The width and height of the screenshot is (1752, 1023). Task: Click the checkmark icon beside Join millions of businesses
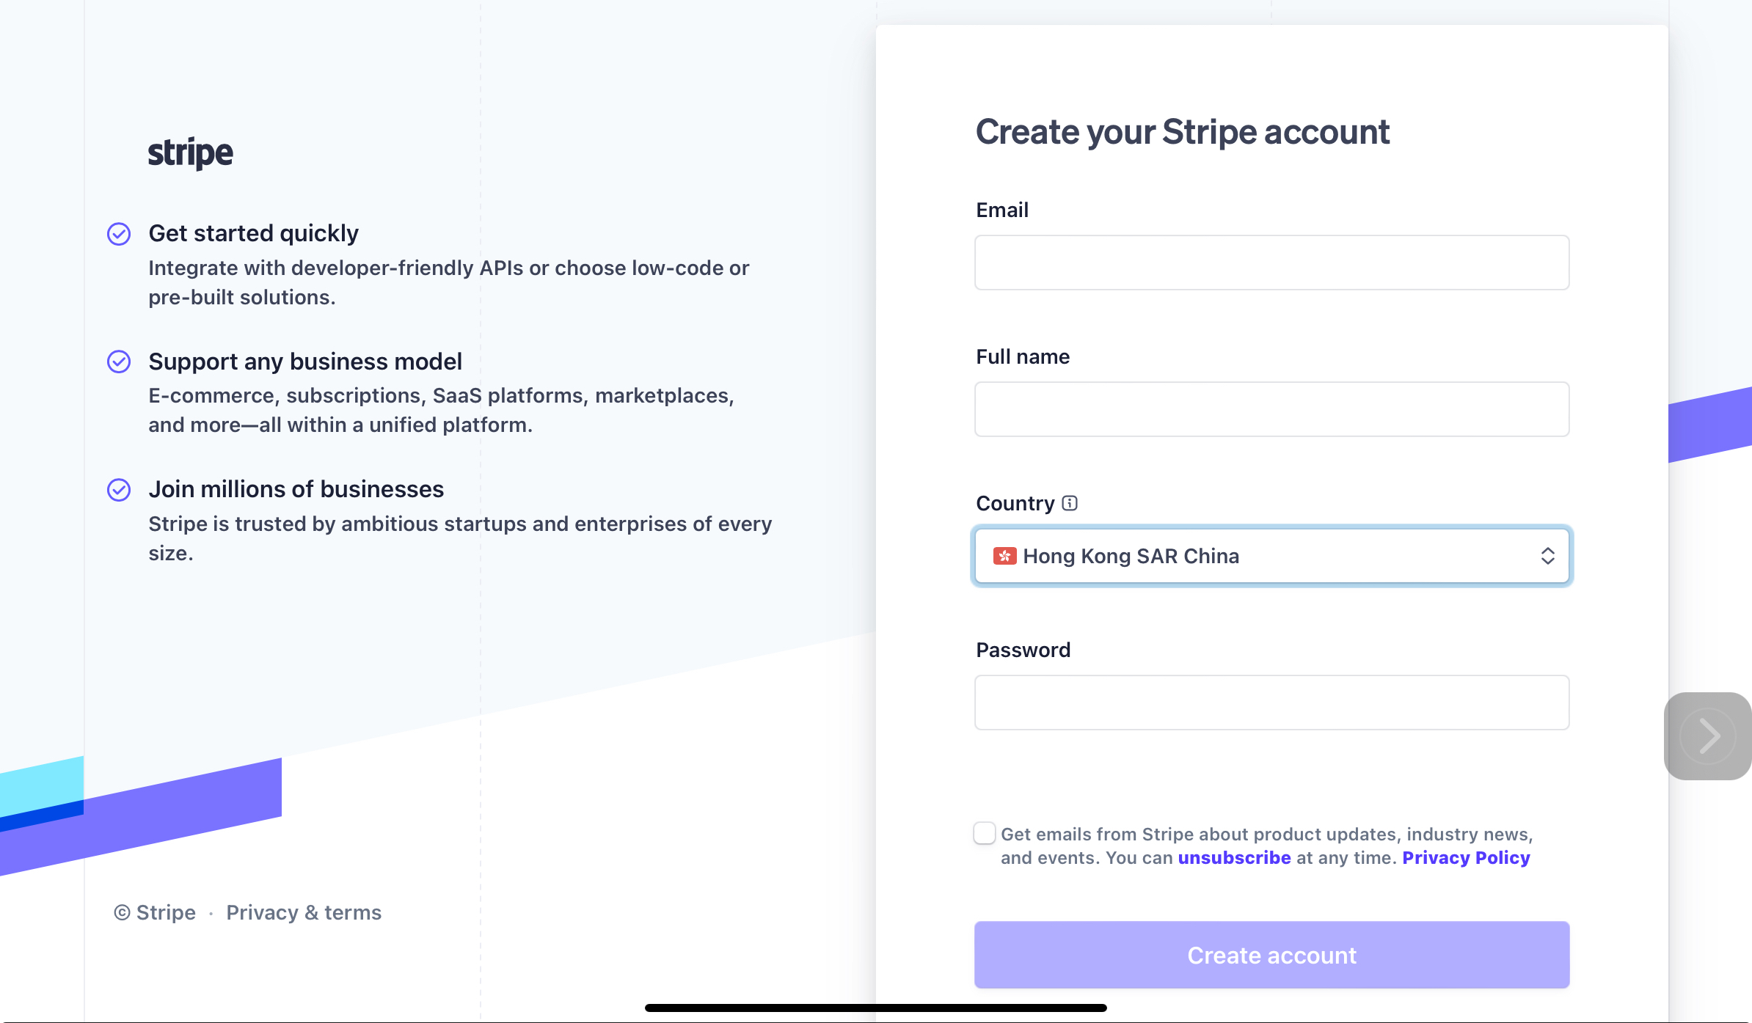(119, 490)
